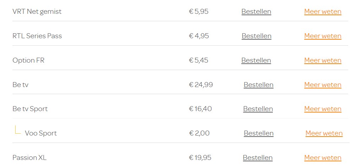Select the Voo Sport row label
Screen dimensions: 351x167
coord(41,133)
